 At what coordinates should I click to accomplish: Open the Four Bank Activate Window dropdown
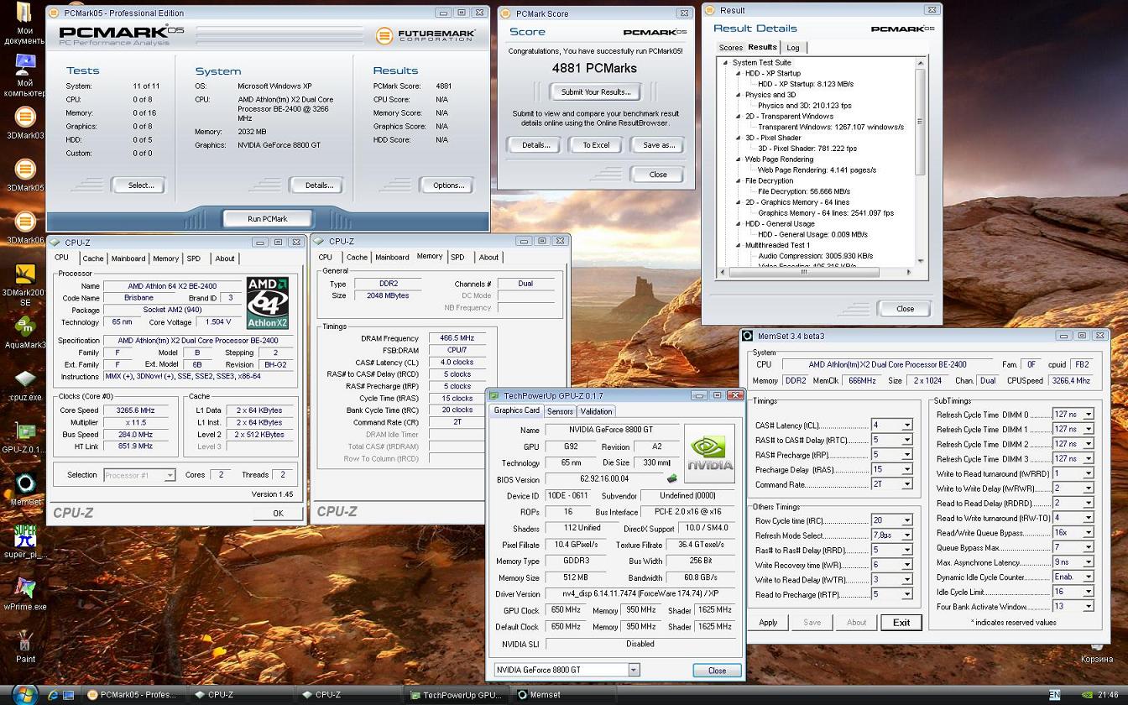pyautogui.click(x=1089, y=606)
